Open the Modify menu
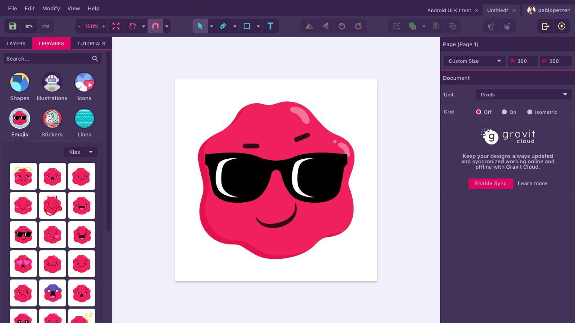The image size is (575, 323). (51, 8)
